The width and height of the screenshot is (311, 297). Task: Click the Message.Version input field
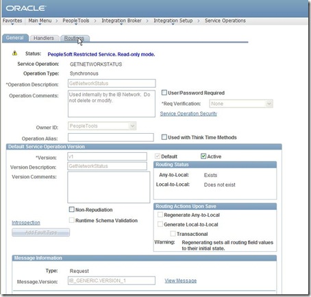pyautogui.click(x=112, y=281)
